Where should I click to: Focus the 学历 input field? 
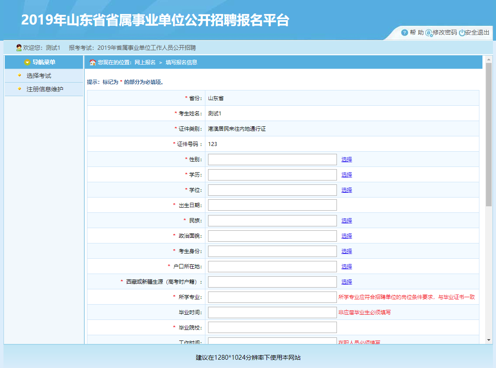272,175
